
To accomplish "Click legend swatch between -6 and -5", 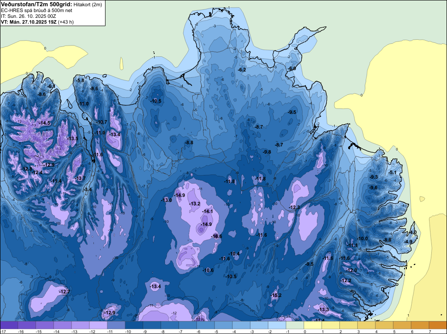I will point(206,325).
